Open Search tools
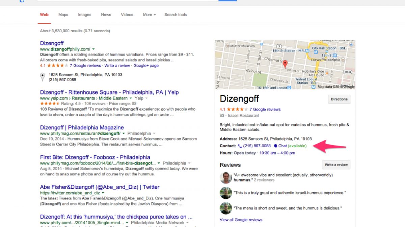 pos(175,15)
